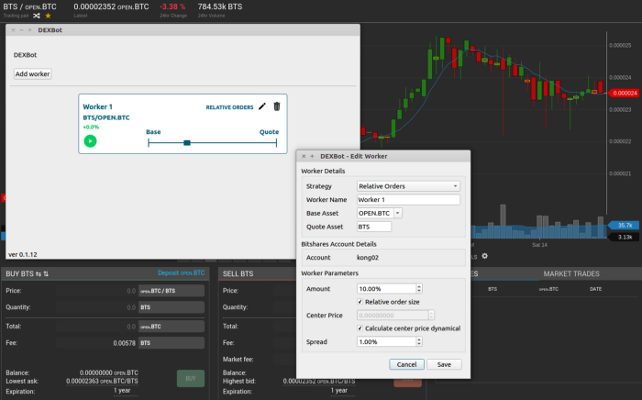Open the Strategy dropdown
This screenshot has width=642, height=400.
tap(408, 186)
